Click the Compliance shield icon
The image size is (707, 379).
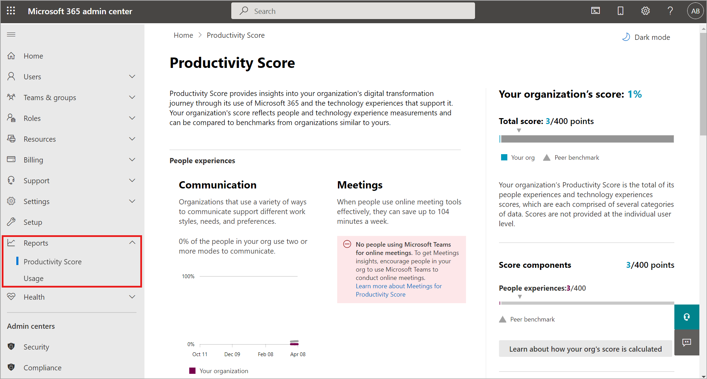click(x=11, y=368)
